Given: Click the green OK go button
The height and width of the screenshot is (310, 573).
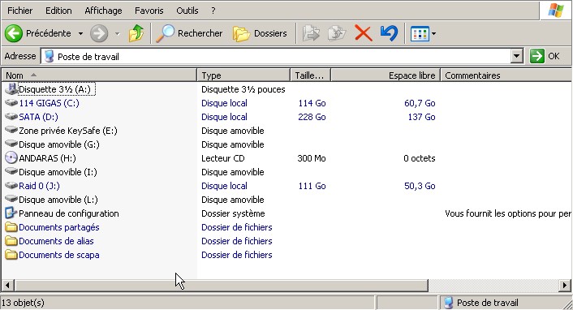Looking at the screenshot, I should (545, 56).
